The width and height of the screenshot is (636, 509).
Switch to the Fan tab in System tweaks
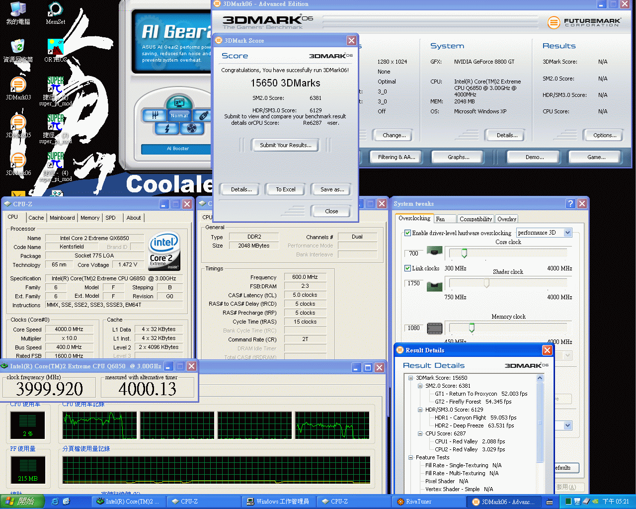pos(445,219)
